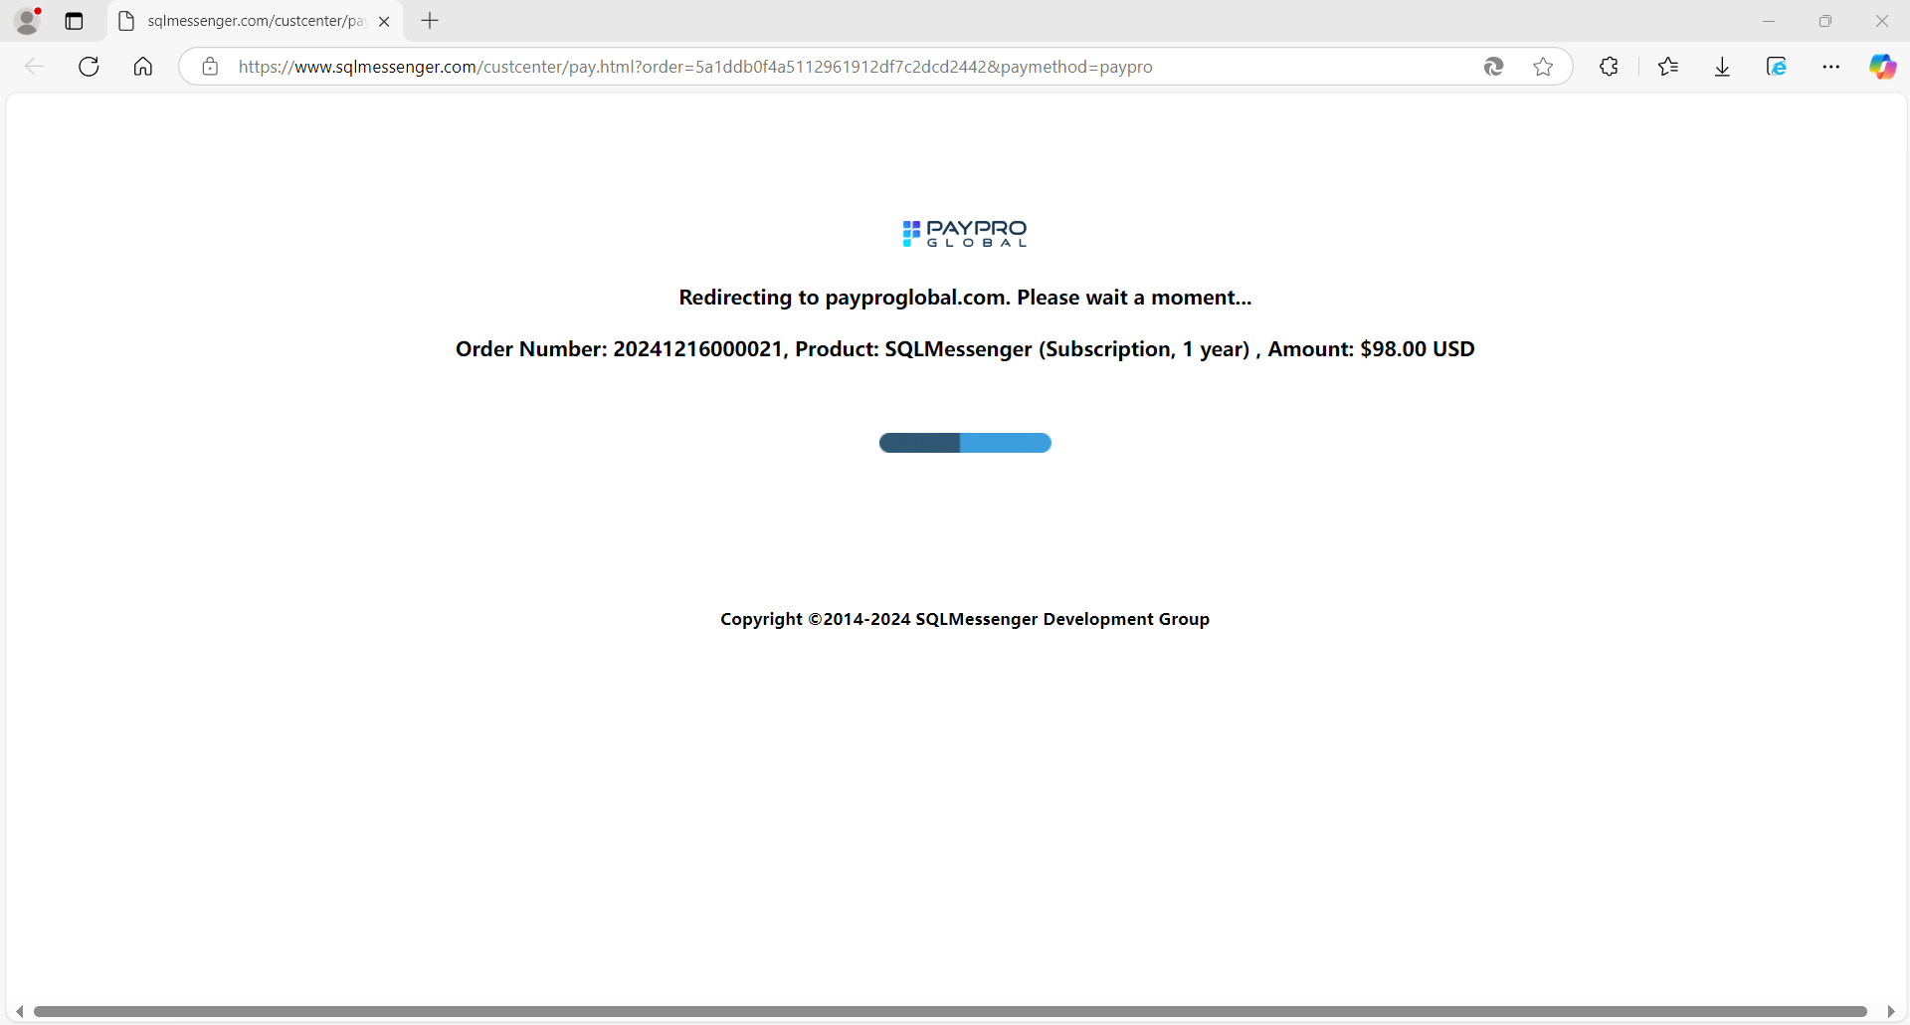Open the tab actions menu icon
Image resolution: width=1910 pixels, height=1025 pixels.
tap(75, 21)
